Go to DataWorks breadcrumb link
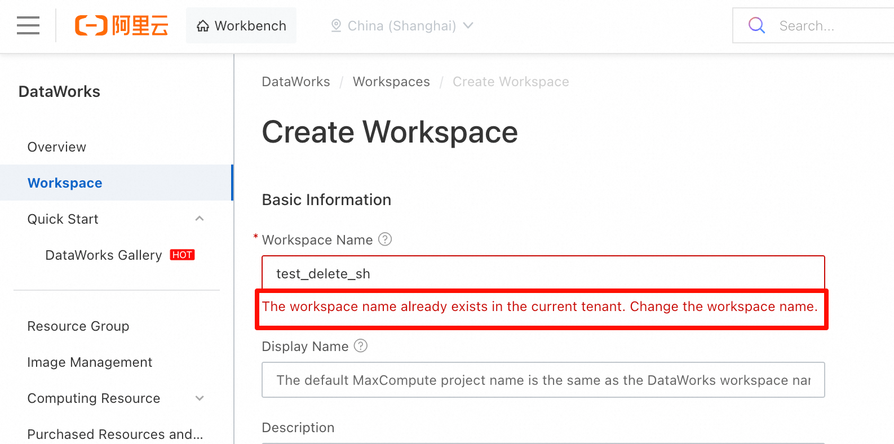The height and width of the screenshot is (444, 894). pyautogui.click(x=296, y=82)
